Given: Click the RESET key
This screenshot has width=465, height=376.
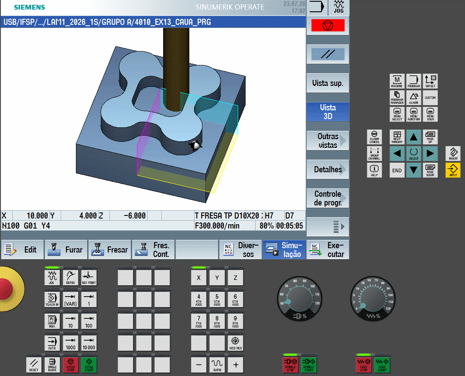Looking at the screenshot, I should pyautogui.click(x=34, y=365).
